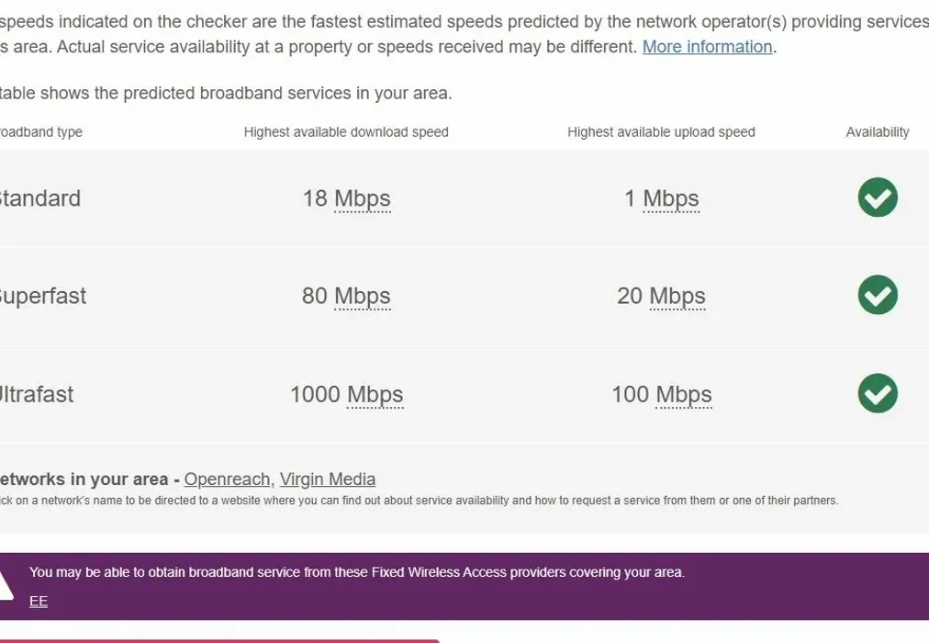929x643 pixels.
Task: Click the Highest available download speed header
Action: pos(346,132)
